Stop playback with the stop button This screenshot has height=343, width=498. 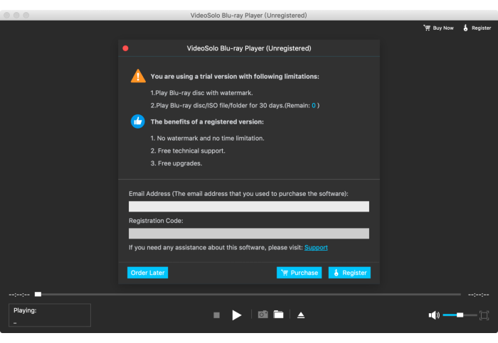[216, 315]
